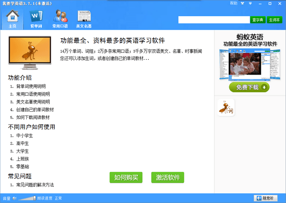Open 常用口语使用说明 guide link
This screenshot has height=203, width=286.
pos(33,94)
